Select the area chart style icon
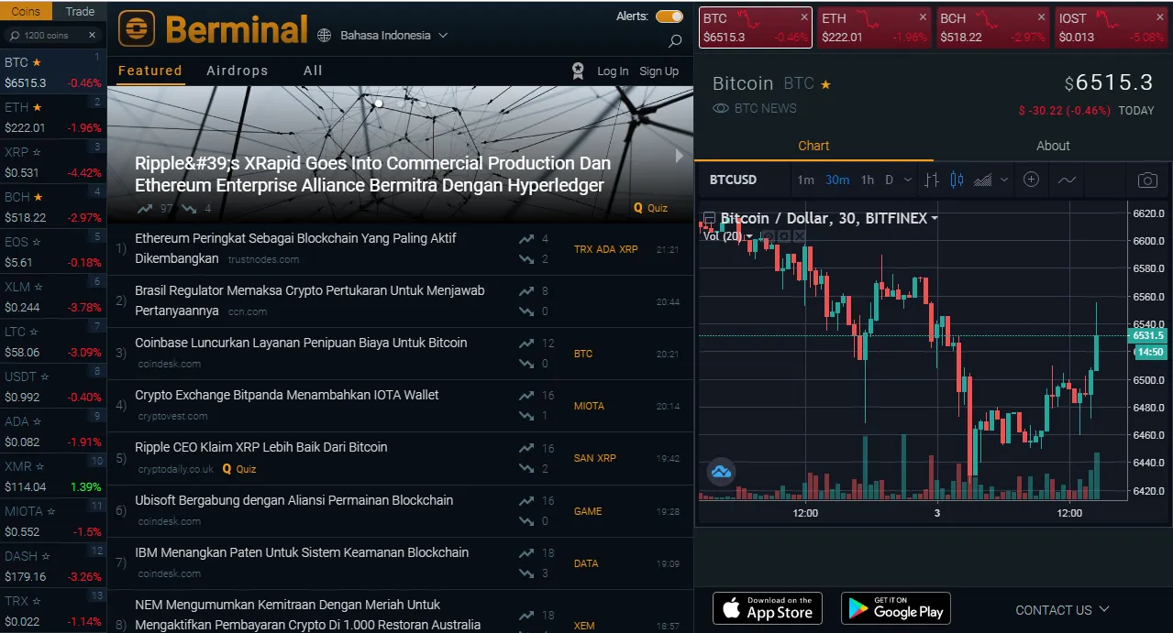This screenshot has width=1173, height=633. coord(982,180)
